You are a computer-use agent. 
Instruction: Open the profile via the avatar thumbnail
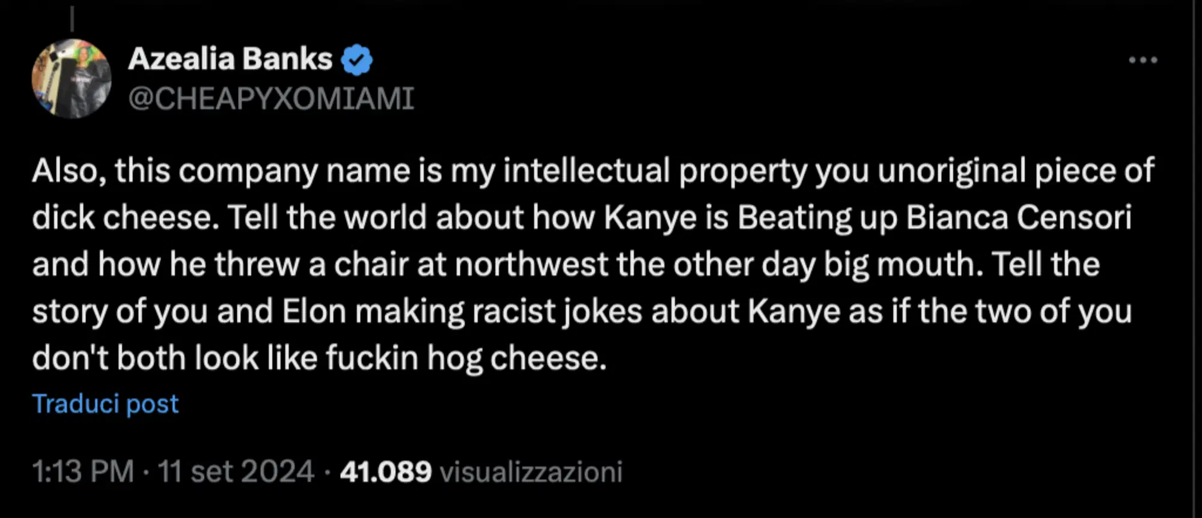point(71,76)
